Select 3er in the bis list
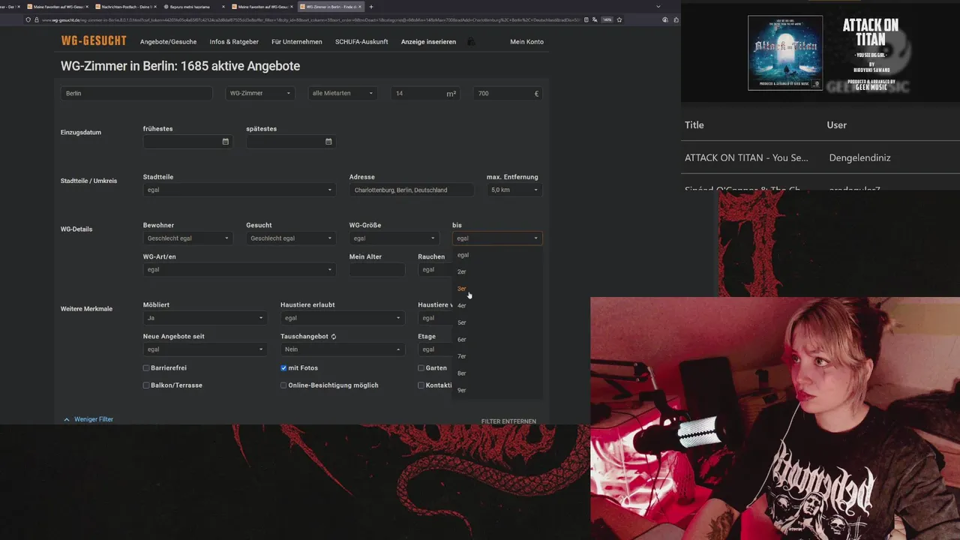Viewport: 960px width, 540px height. pyautogui.click(x=496, y=289)
